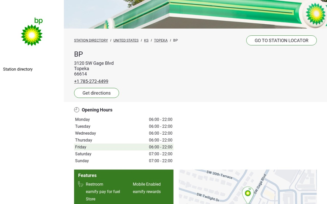Open STATION DIRECTORY breadcrumb link

point(91,40)
